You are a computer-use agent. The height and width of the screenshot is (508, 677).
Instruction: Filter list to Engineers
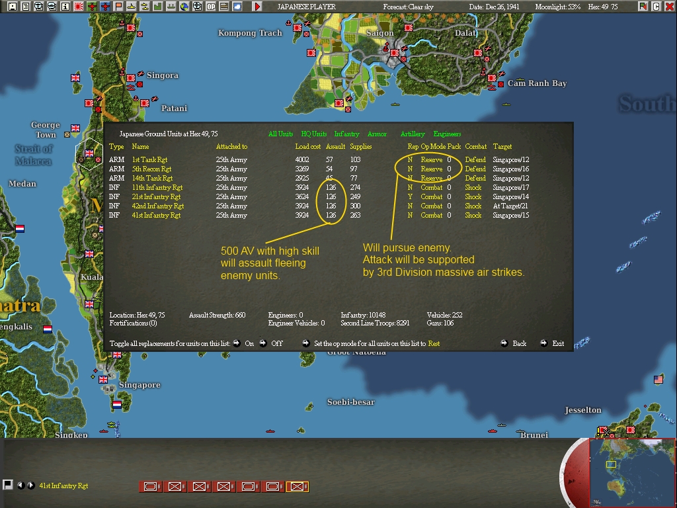447,134
